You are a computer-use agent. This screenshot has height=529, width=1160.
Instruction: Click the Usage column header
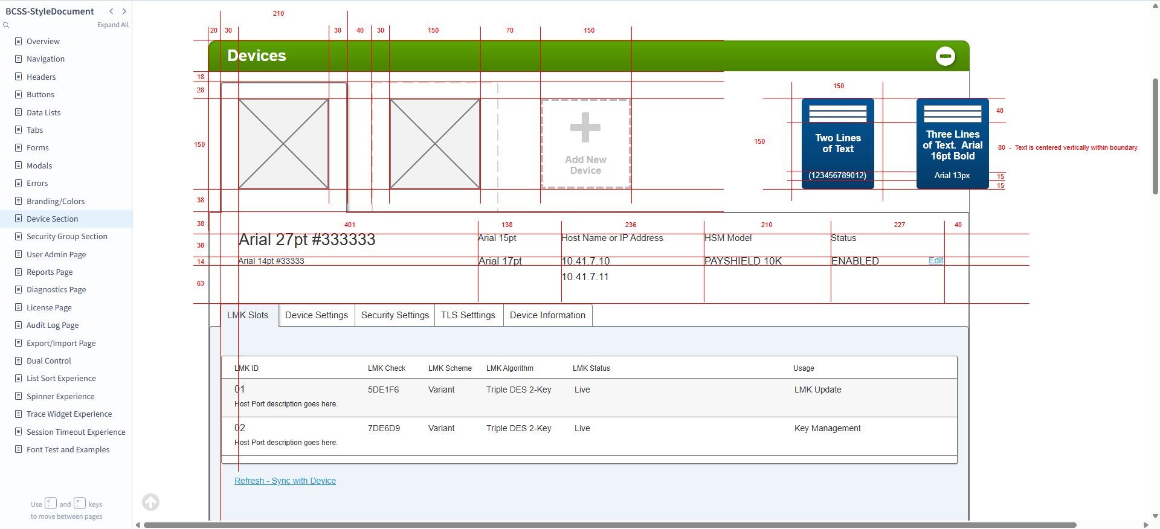point(804,368)
